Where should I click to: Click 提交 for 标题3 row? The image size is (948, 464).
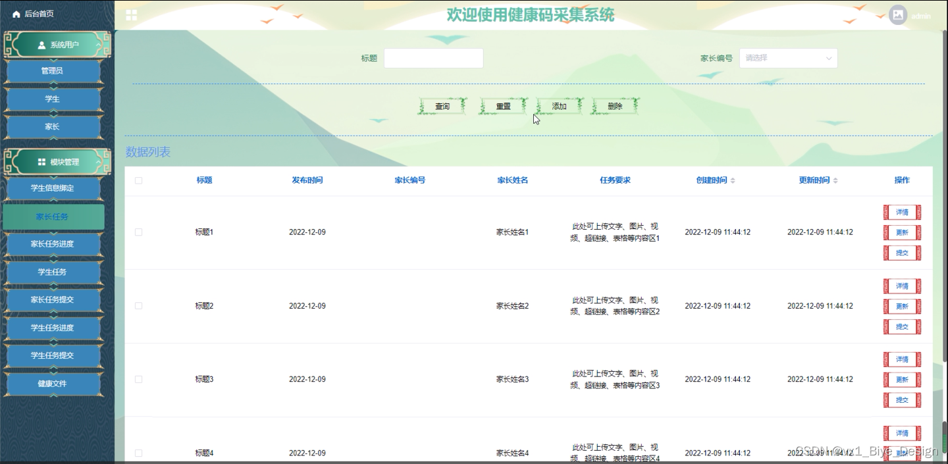pos(902,400)
